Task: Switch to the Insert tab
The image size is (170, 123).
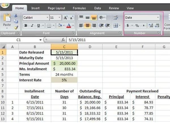Action: [x=35, y=8]
